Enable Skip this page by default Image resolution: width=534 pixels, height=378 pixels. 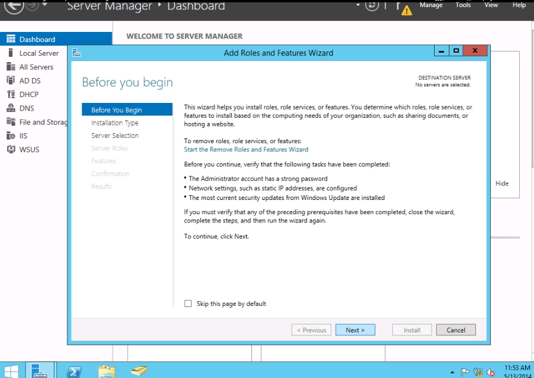(188, 303)
